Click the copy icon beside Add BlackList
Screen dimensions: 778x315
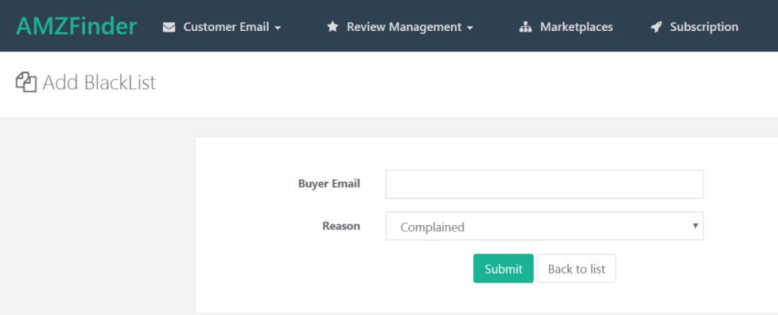26,83
